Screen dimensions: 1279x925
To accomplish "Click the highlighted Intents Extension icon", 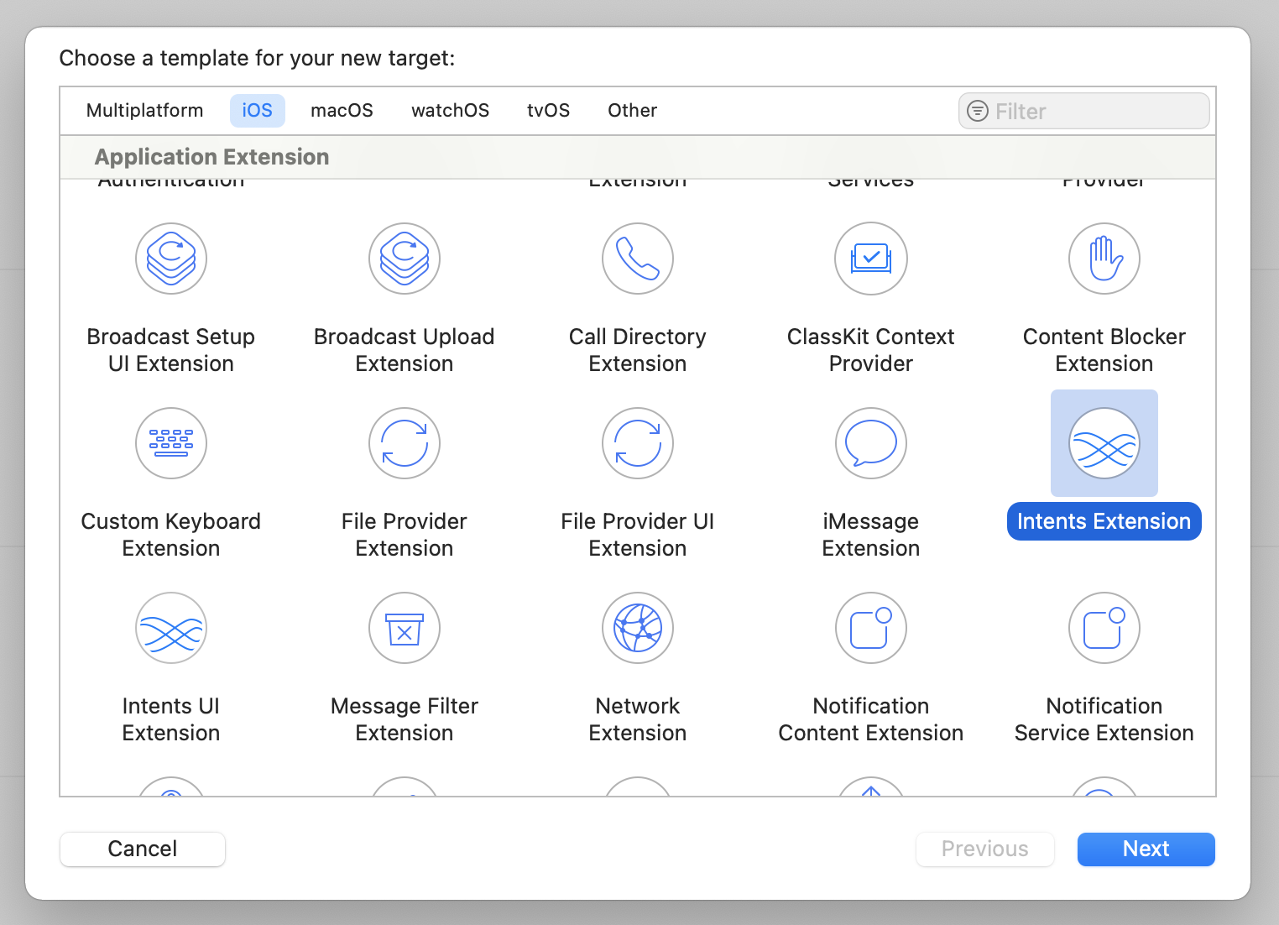I will pyautogui.click(x=1104, y=443).
